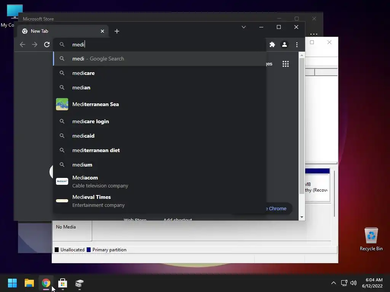Click the search icon beside medium
The width and height of the screenshot is (390, 292).
tap(62, 165)
